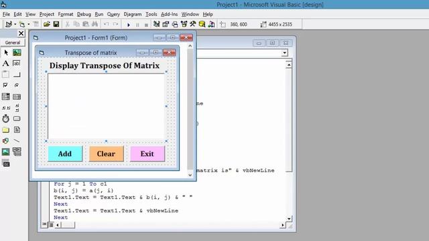429x241 pixels.
Task: Click the Cut scissors toolbar icon
Action: click(67, 24)
